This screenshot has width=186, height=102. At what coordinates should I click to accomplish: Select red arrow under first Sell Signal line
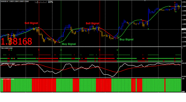pyautogui.click(x=39, y=50)
